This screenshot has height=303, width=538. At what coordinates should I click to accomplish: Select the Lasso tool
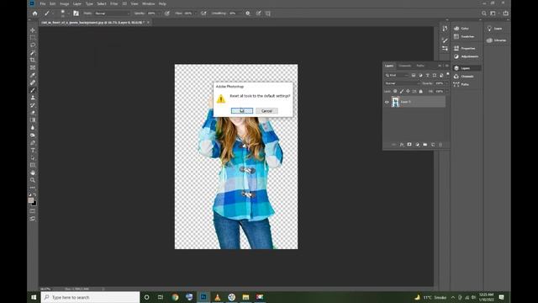click(33, 45)
